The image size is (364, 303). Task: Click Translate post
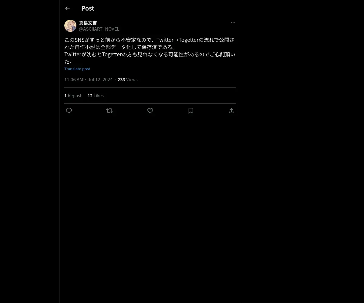click(x=77, y=69)
